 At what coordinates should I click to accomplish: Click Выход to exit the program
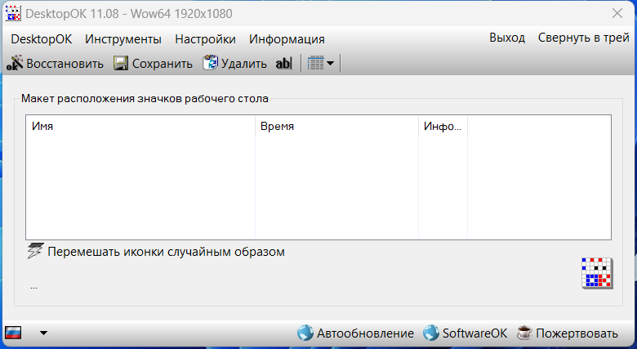tap(507, 38)
